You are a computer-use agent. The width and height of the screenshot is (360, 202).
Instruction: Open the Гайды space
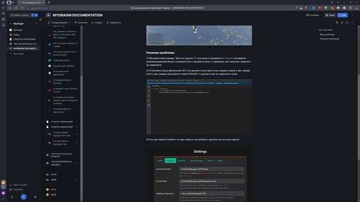tap(16, 35)
